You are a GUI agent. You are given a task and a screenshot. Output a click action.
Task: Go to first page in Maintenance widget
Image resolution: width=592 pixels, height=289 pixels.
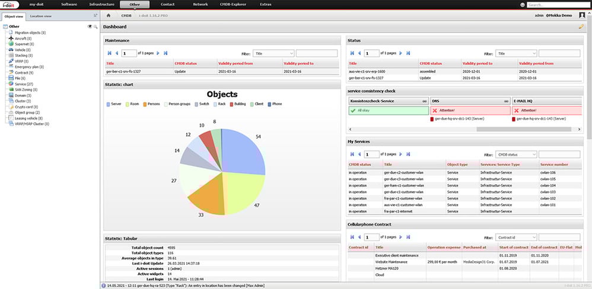click(x=110, y=53)
